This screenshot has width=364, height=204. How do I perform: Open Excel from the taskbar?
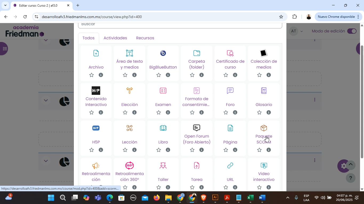pyautogui.click(x=250, y=198)
